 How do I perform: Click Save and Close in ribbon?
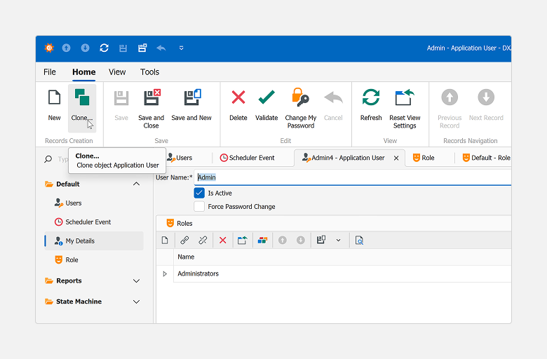[x=151, y=98]
